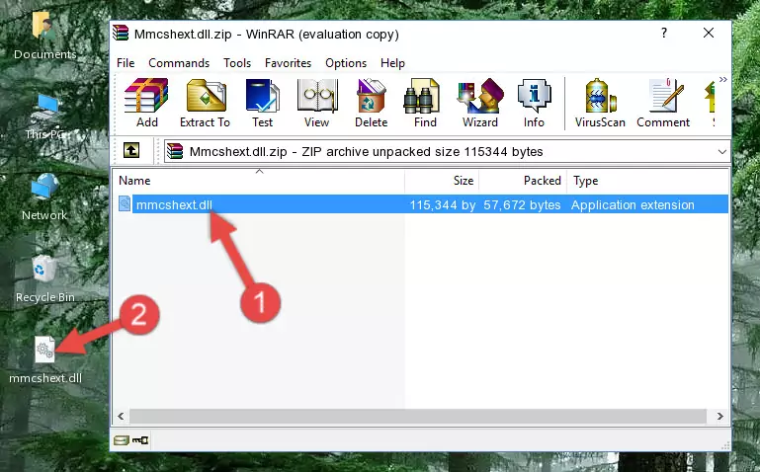Select the Documents desktop icon
Image resolution: width=760 pixels, height=472 pixels.
coord(44,36)
